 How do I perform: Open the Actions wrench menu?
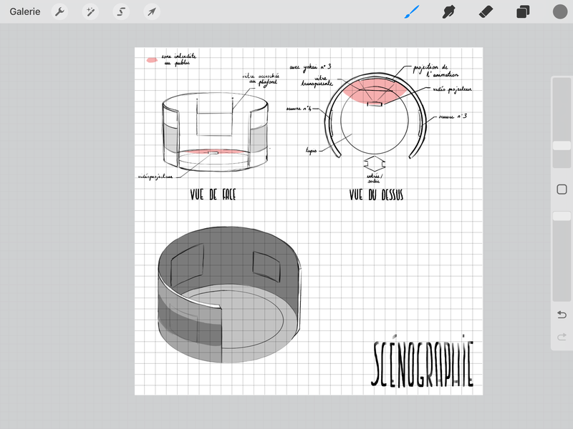click(60, 12)
